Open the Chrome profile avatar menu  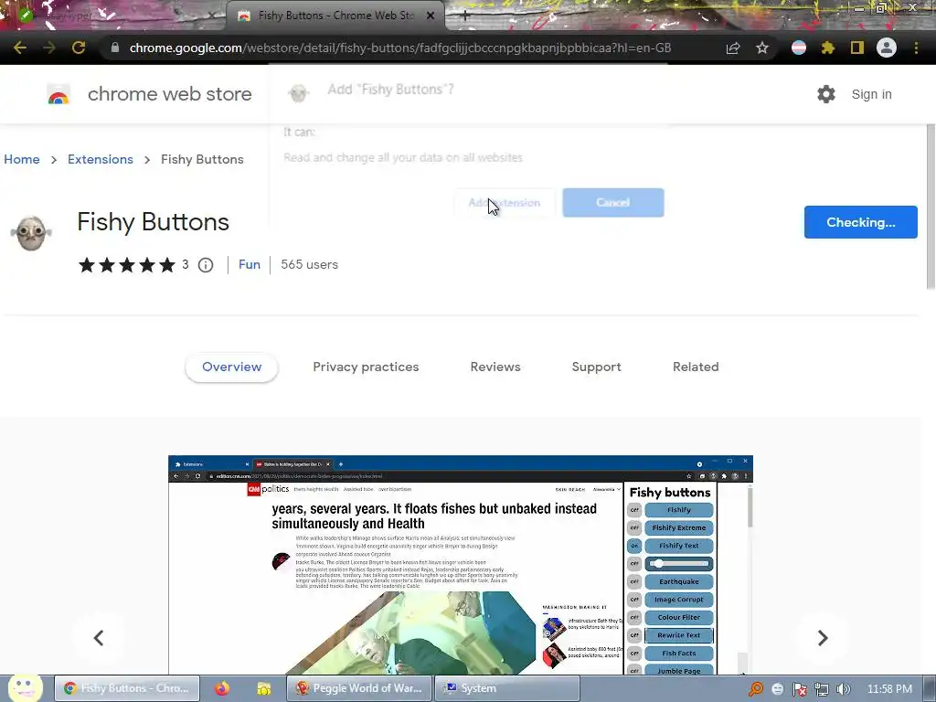(x=887, y=48)
